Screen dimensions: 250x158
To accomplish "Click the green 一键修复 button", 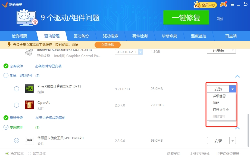I will click(x=186, y=17).
